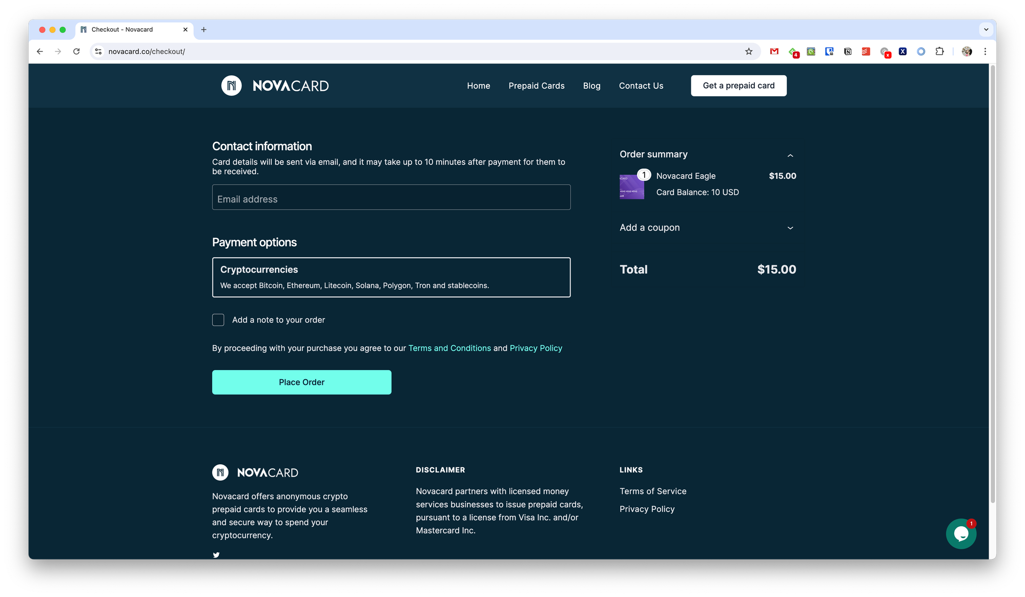Click the Novacard logo in header
Viewport: 1025px width, 597px height.
(x=275, y=86)
